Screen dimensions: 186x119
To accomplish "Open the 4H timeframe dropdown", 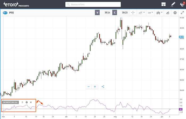I will pyautogui.click(x=150, y=12).
